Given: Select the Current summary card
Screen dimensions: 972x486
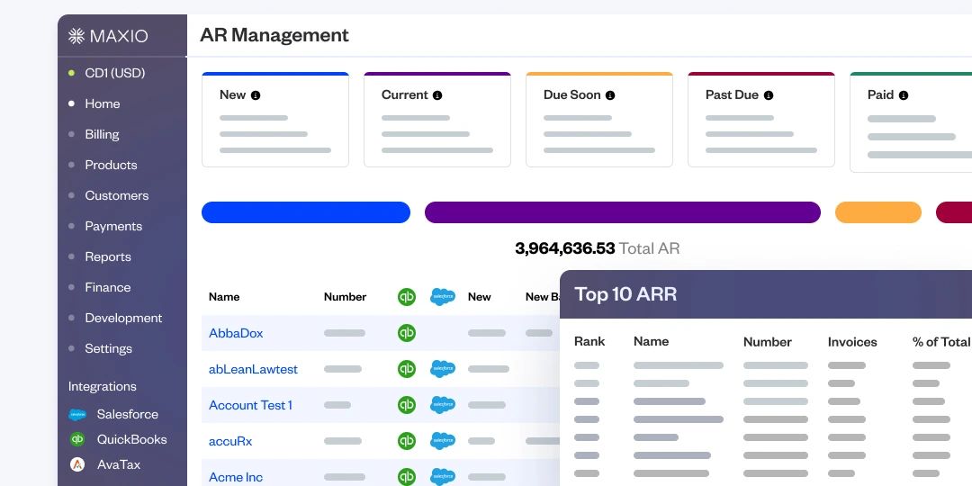Looking at the screenshot, I should pyautogui.click(x=437, y=120).
